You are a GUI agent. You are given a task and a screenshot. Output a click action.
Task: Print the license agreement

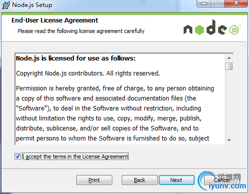(x=94, y=180)
